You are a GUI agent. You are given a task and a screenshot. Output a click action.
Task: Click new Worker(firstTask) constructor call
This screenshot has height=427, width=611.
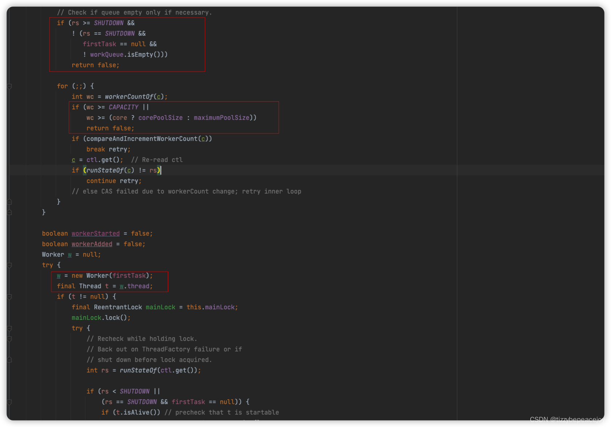(x=110, y=276)
